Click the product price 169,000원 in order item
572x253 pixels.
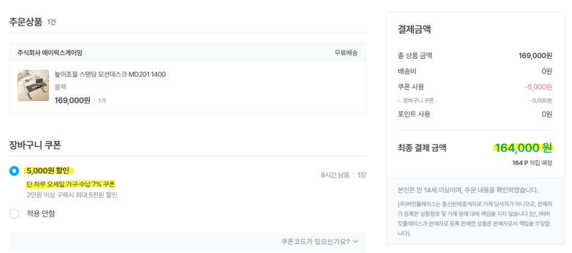coord(73,100)
